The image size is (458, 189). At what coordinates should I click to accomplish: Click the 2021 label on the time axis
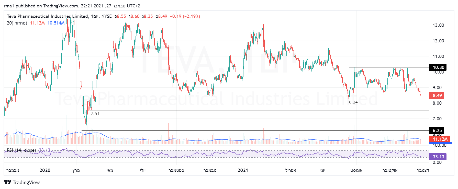243,170
